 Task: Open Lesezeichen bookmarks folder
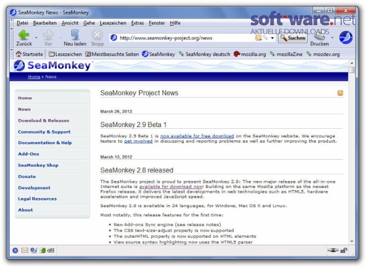(x=65, y=54)
